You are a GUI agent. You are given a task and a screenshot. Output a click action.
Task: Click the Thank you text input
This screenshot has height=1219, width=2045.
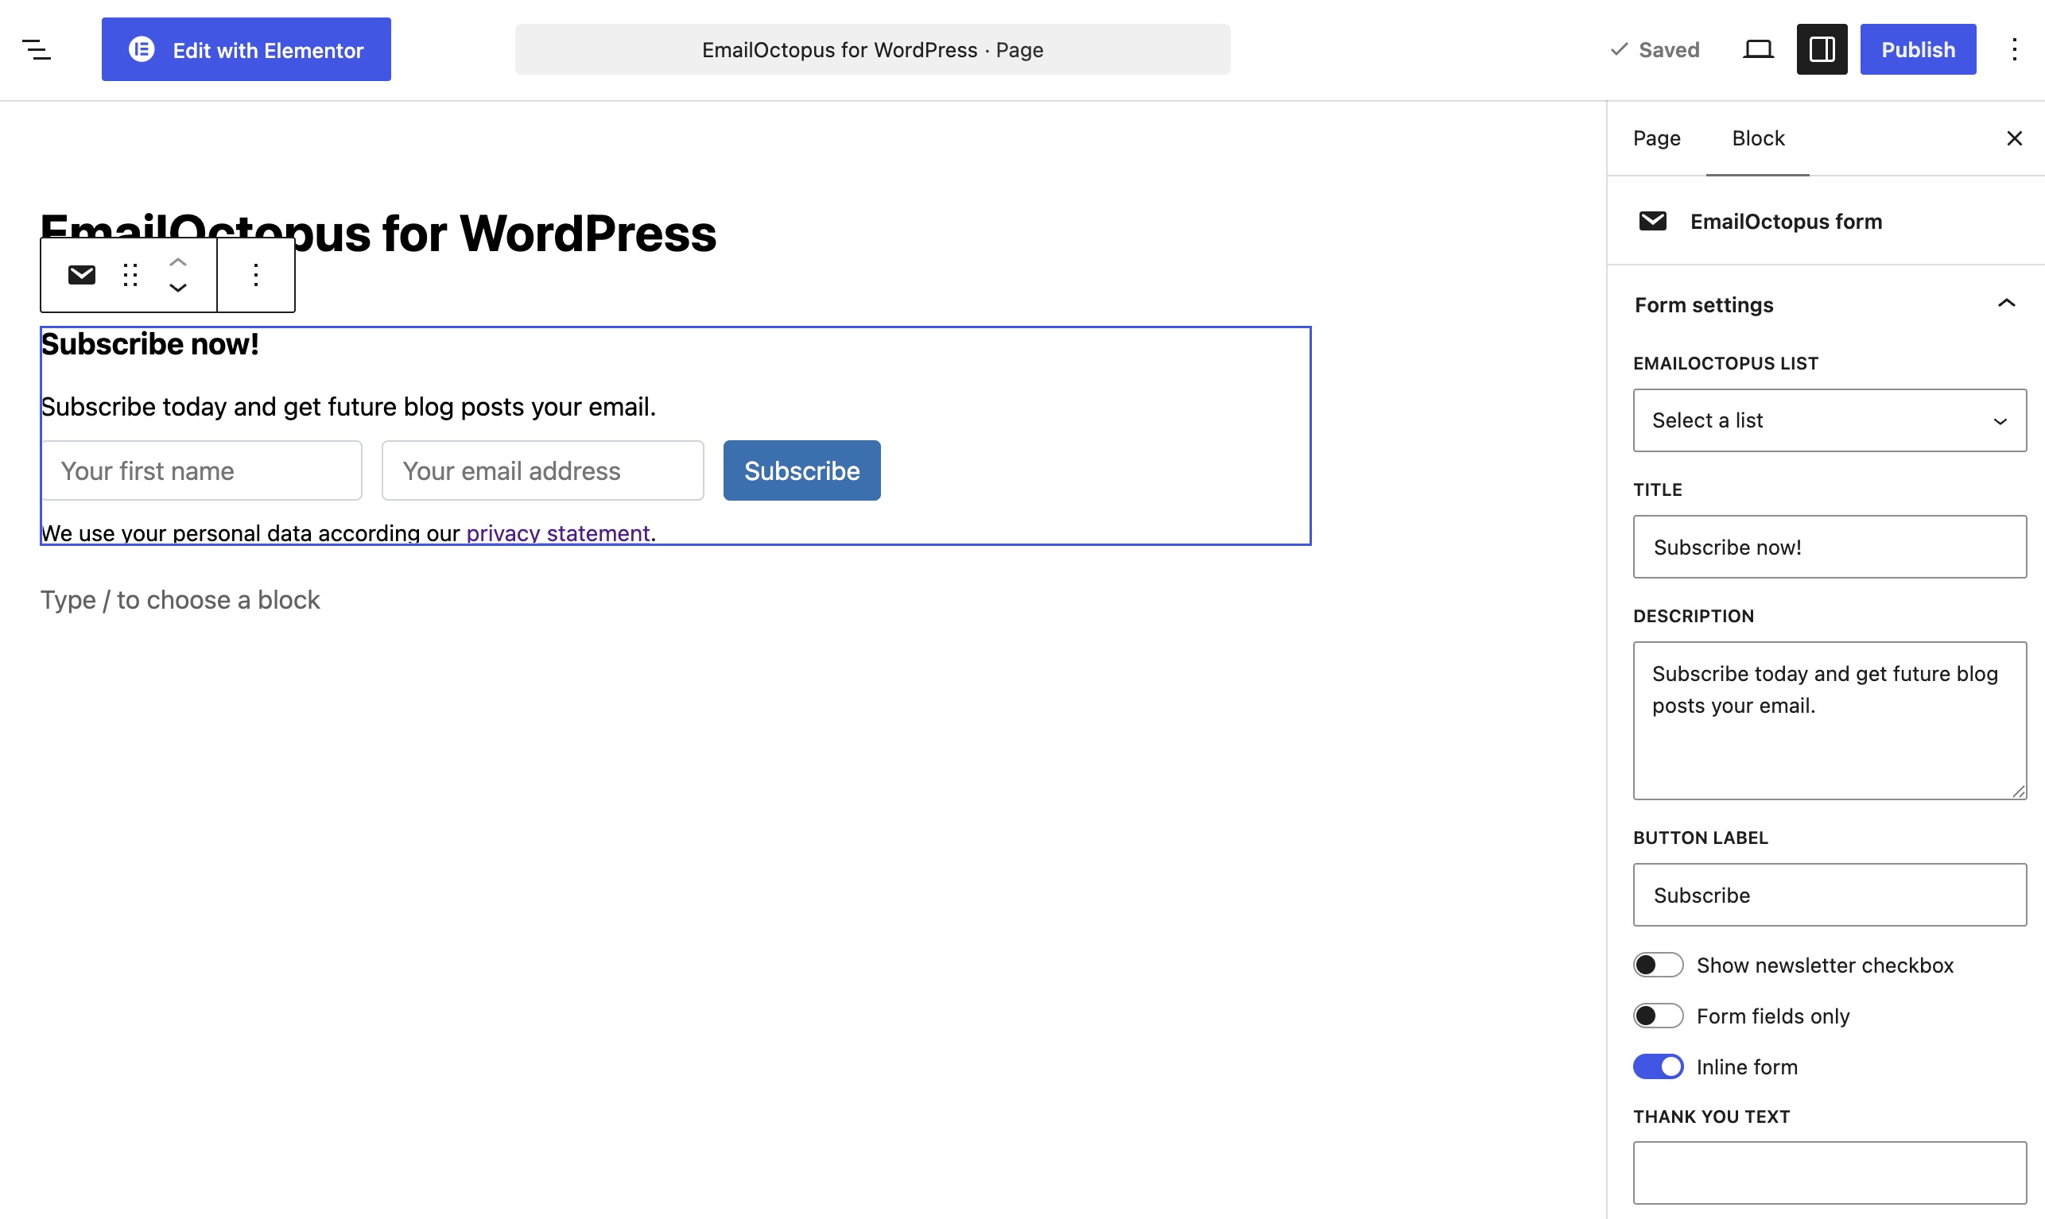1830,1172
